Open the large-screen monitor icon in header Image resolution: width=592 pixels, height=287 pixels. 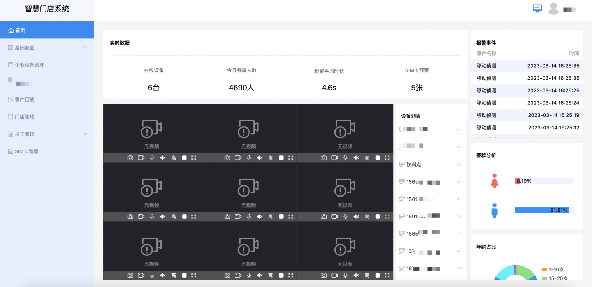pyautogui.click(x=537, y=9)
